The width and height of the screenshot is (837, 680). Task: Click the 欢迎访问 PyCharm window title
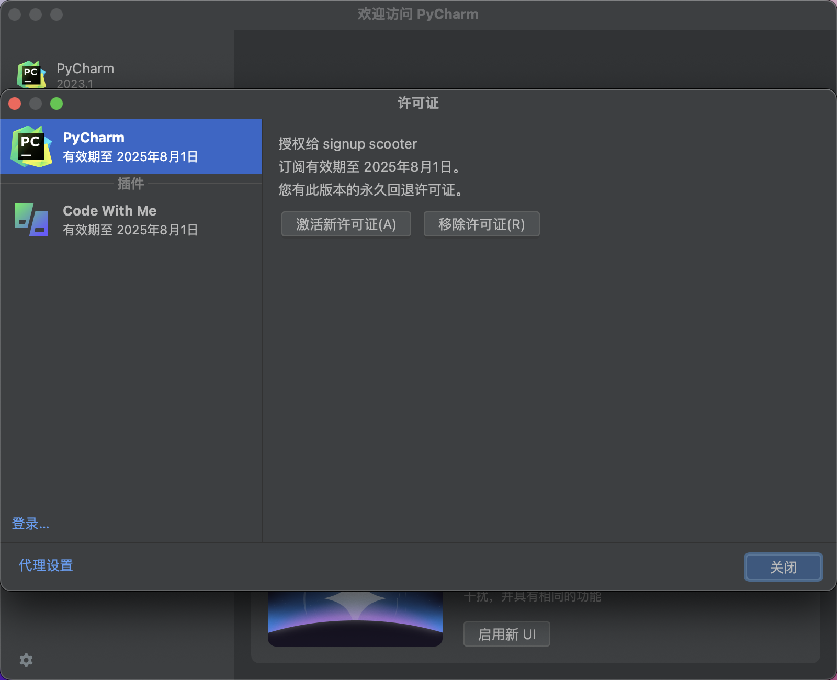pyautogui.click(x=418, y=14)
